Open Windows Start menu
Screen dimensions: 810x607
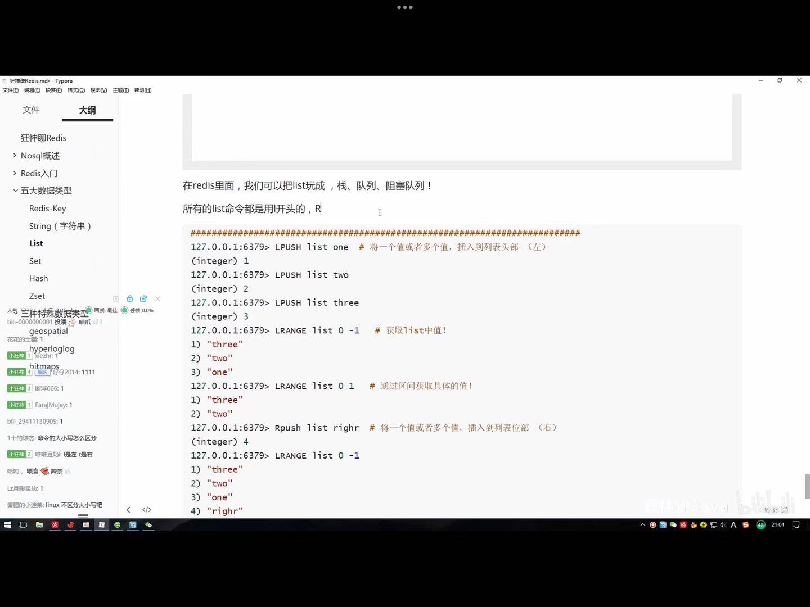(x=7, y=525)
